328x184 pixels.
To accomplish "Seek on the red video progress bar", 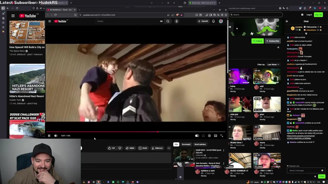I will (x=136, y=132).
